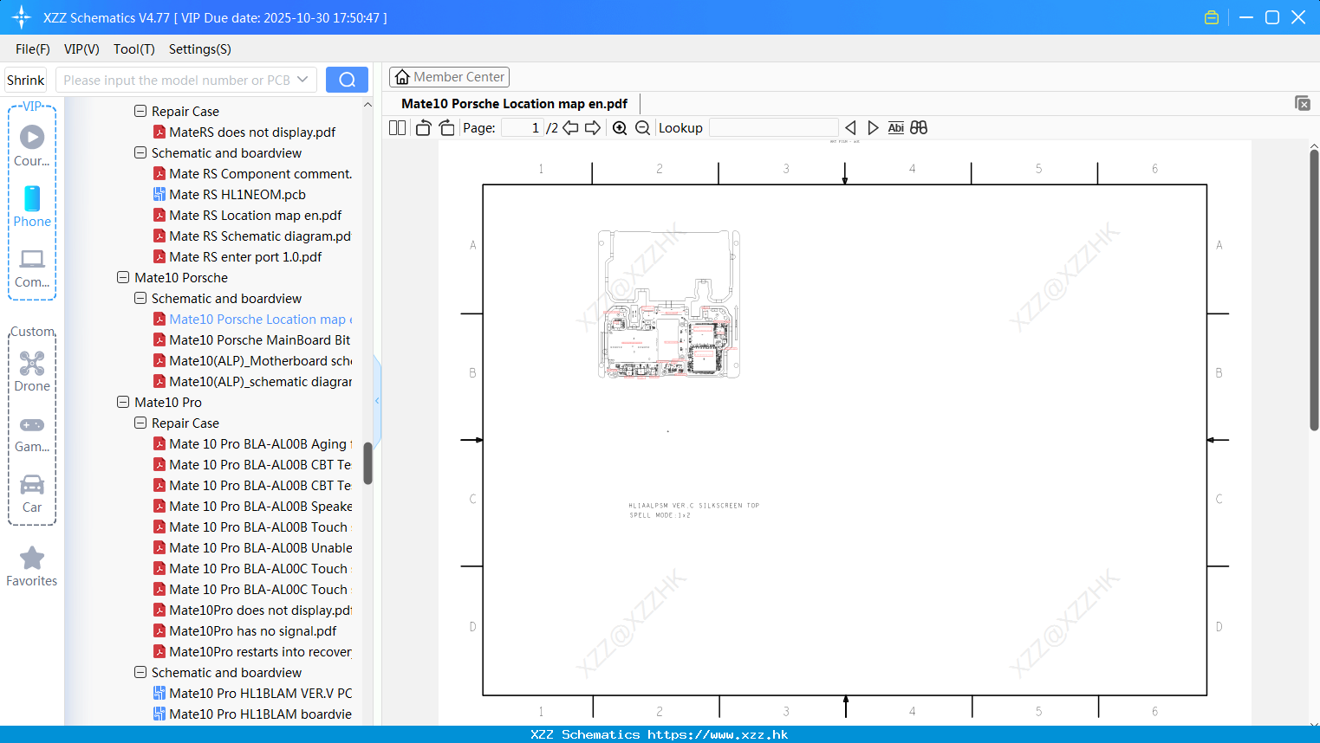
Task: Open the Favorites list
Action: click(32, 566)
